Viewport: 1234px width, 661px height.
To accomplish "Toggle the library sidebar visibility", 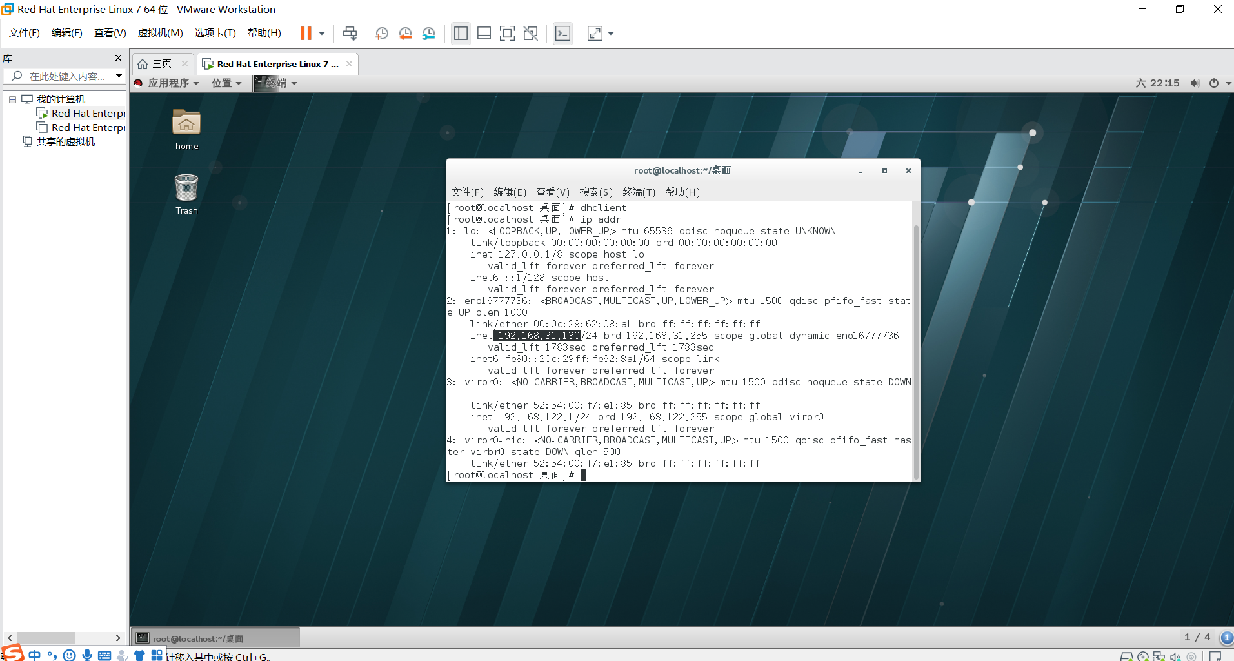I will click(461, 33).
